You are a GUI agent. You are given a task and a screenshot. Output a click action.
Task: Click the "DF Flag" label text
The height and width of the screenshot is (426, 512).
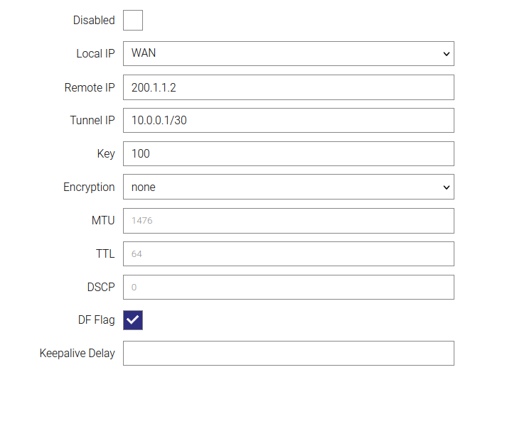point(96,320)
